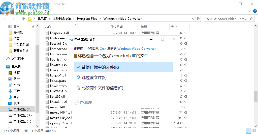Open 新建文件夹 in sidebar
Image resolution: width=258 pixels, height=134 pixels.
coord(21,51)
